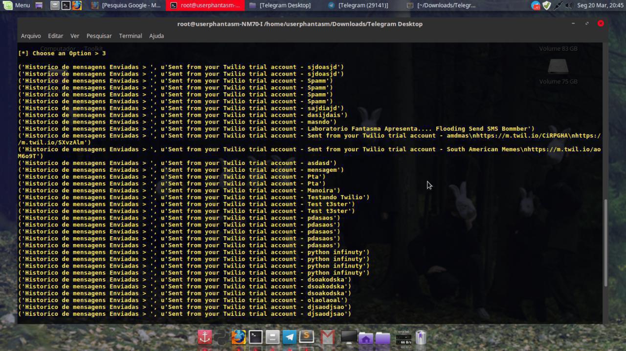This screenshot has width=626, height=351.
Task: Click the enp3s0 network monitor in the dock
Action: [404, 337]
